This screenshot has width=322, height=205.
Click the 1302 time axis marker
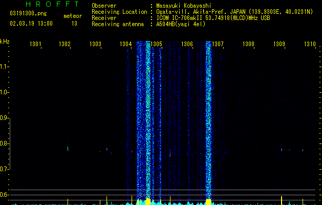65,44
